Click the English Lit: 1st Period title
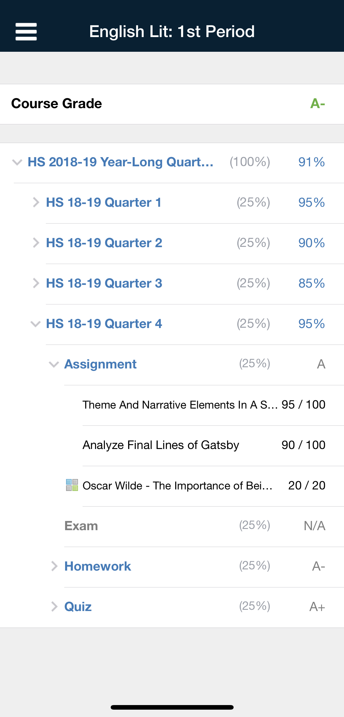 point(172,31)
